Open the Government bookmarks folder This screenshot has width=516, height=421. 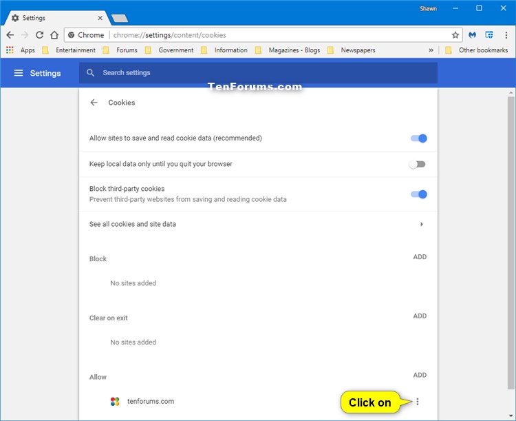tap(169, 50)
